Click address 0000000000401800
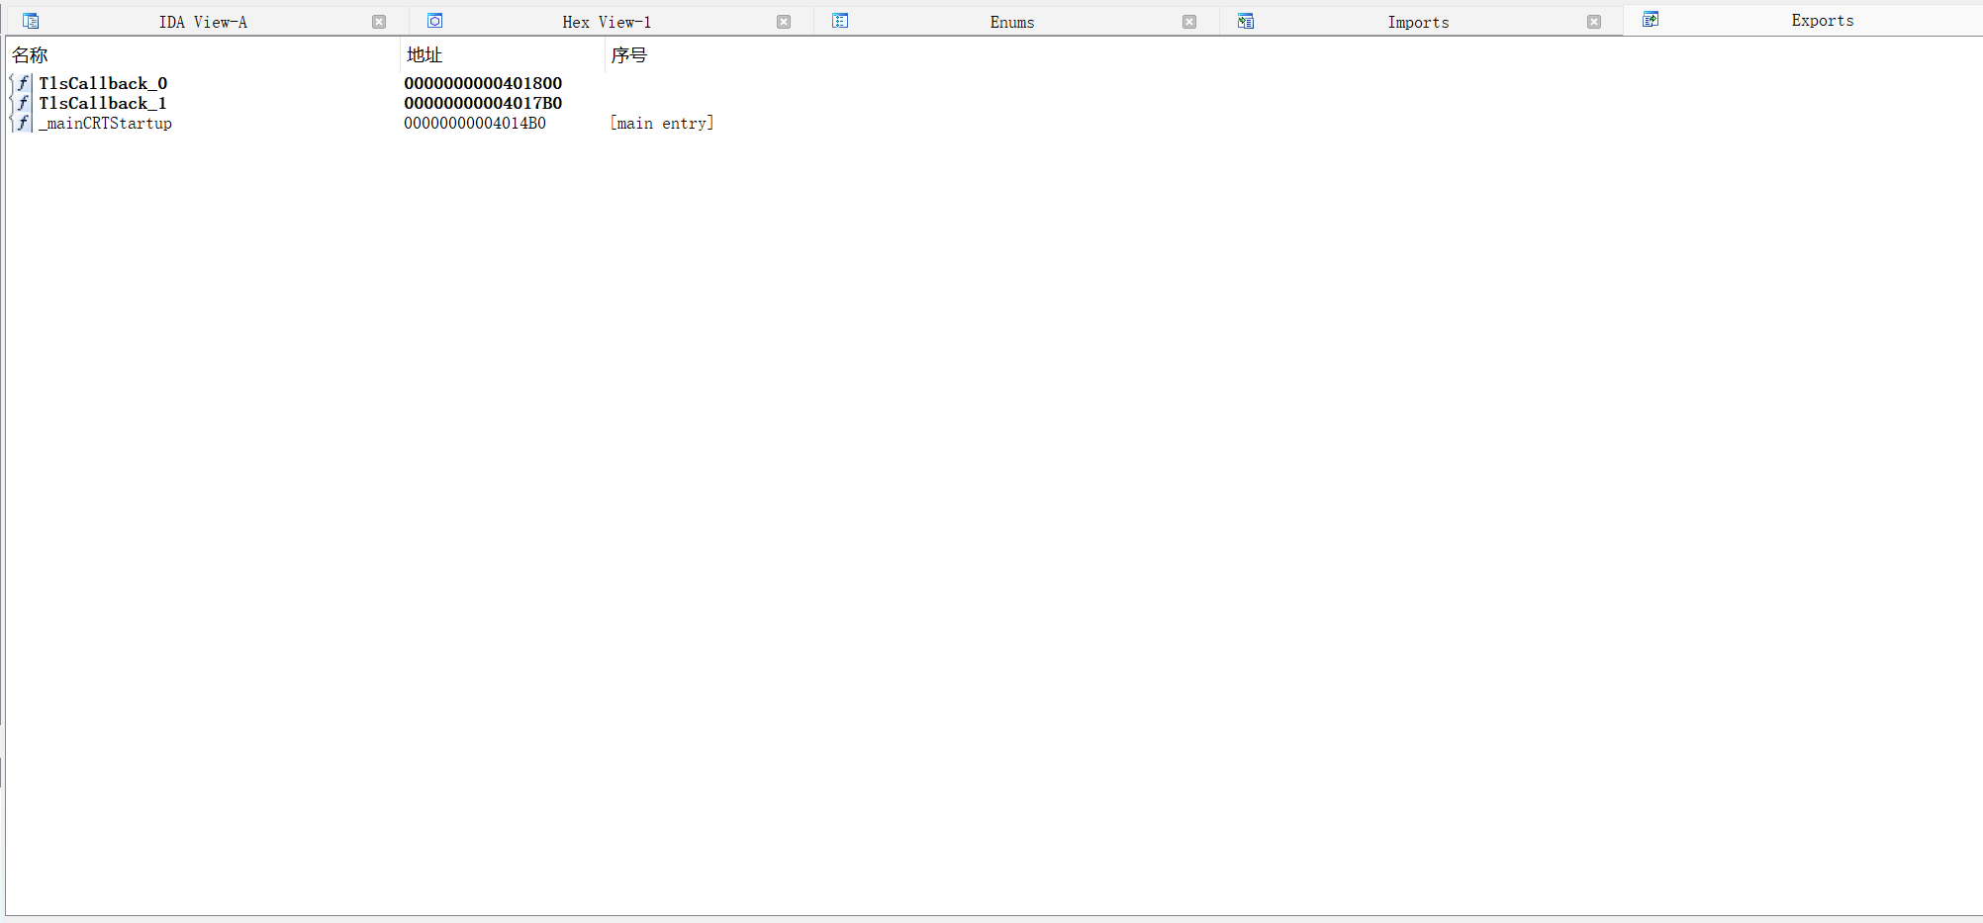This screenshot has height=923, width=1983. point(483,83)
